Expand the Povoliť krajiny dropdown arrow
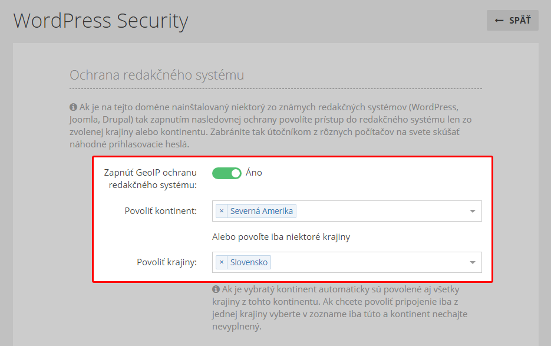 point(473,263)
